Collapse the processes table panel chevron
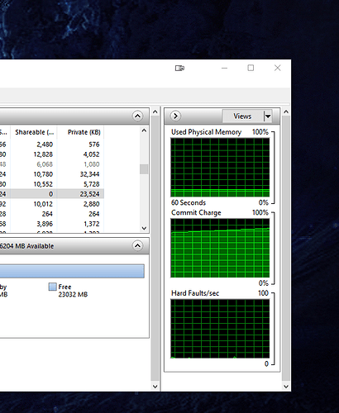Image resolution: width=339 pixels, height=413 pixels. pos(137,116)
